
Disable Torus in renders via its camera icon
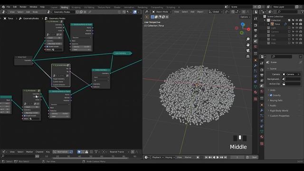301,24
